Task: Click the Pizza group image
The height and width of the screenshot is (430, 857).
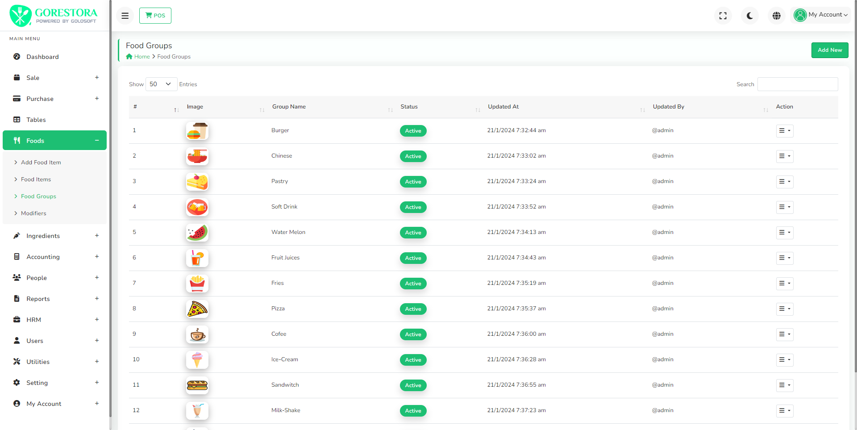Action: (x=197, y=309)
